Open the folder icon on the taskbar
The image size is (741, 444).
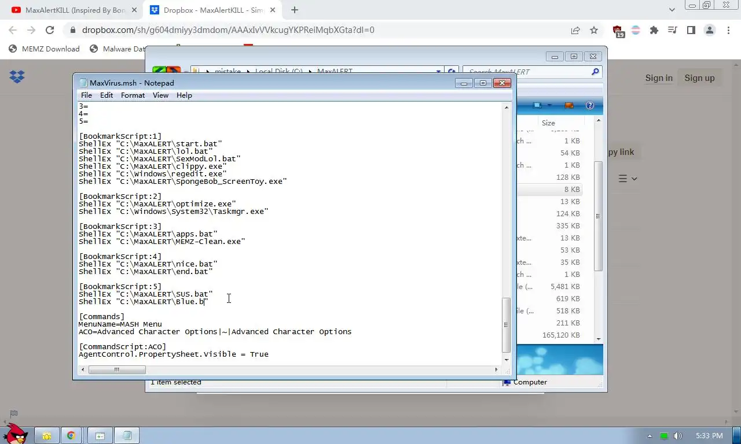click(x=47, y=436)
